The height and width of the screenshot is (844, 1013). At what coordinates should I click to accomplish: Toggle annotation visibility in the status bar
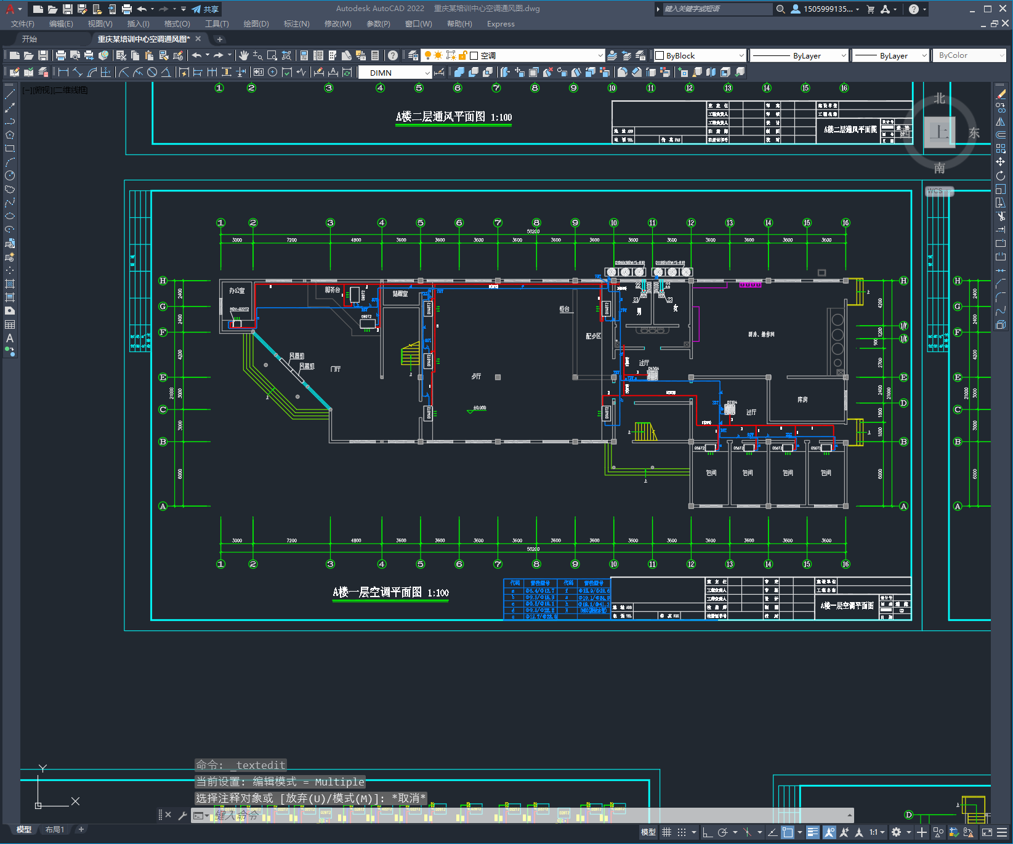pos(829,832)
